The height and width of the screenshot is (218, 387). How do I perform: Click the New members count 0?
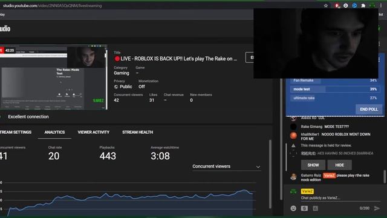point(191,101)
